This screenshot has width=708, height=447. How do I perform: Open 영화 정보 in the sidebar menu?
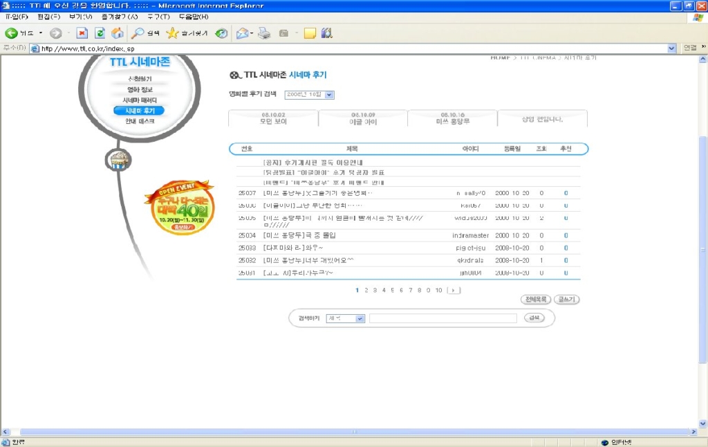(140, 89)
